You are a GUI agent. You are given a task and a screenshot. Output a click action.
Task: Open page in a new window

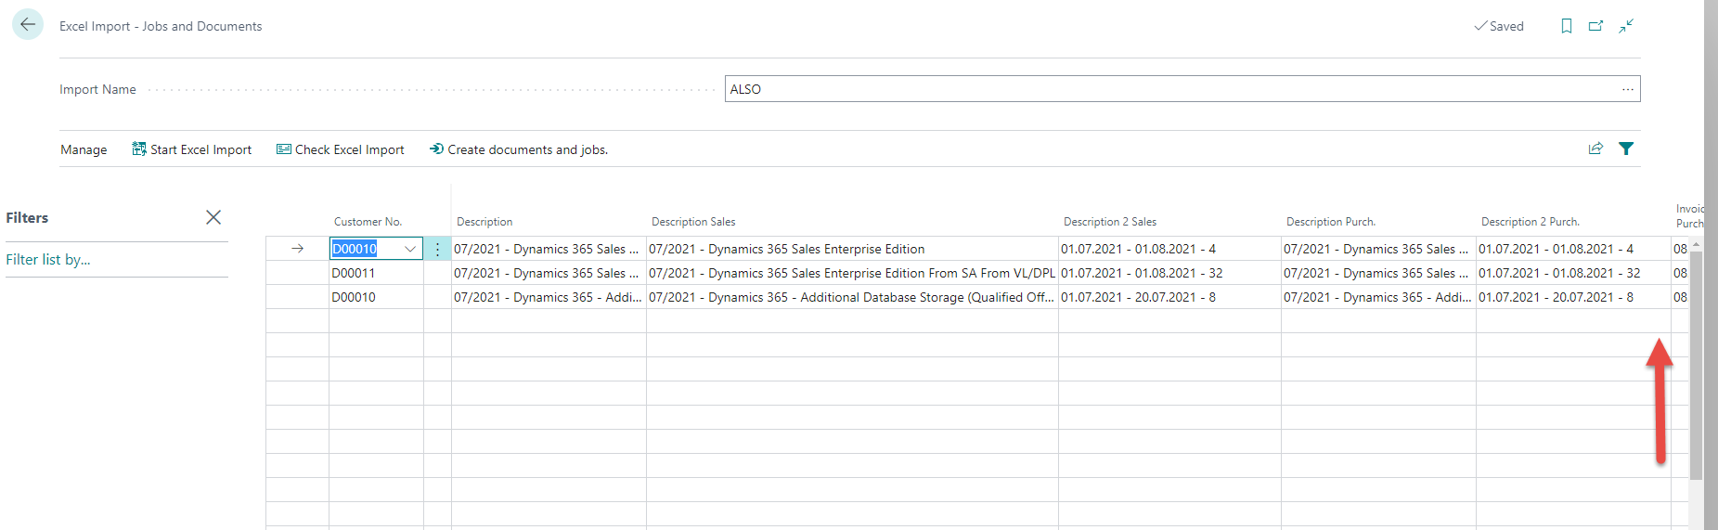1596,26
